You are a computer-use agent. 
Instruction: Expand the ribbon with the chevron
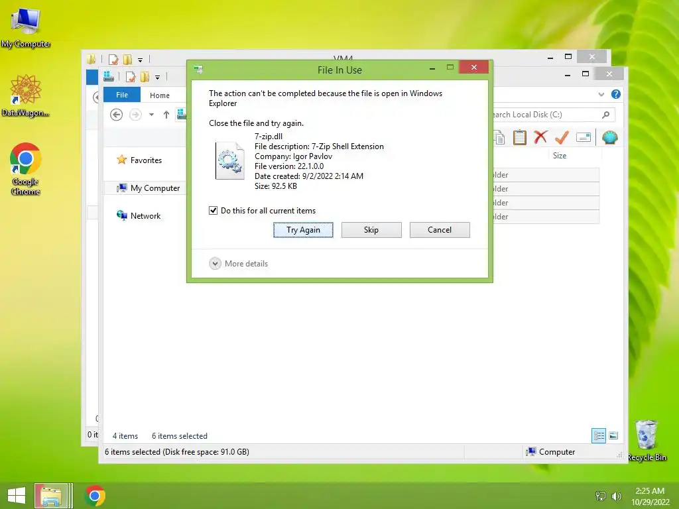point(601,94)
